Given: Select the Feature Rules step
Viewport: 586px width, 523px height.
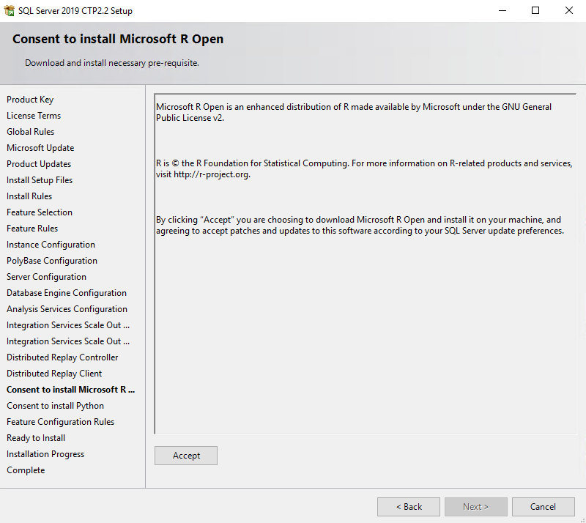Looking at the screenshot, I should click(32, 228).
